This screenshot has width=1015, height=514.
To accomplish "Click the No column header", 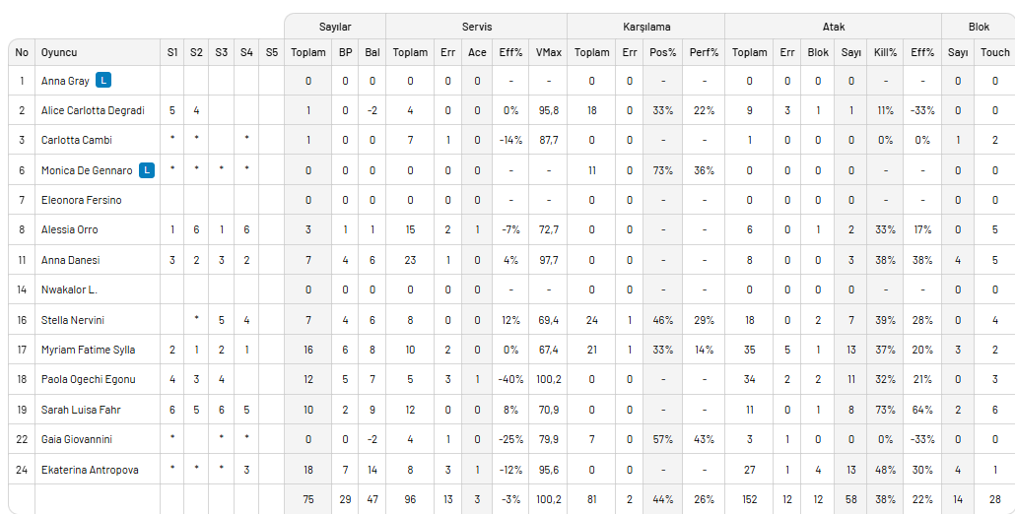I will 22,52.
